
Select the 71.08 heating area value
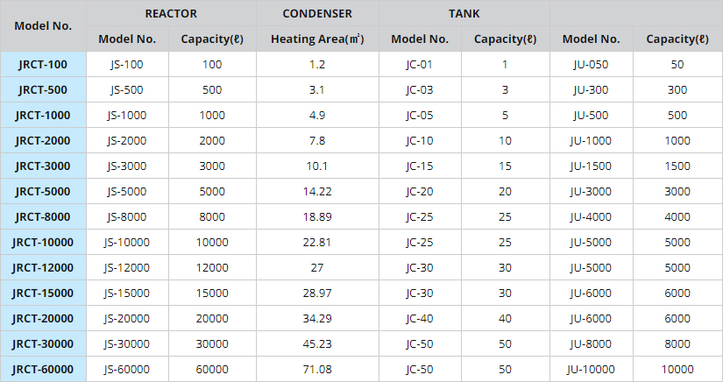(317, 369)
